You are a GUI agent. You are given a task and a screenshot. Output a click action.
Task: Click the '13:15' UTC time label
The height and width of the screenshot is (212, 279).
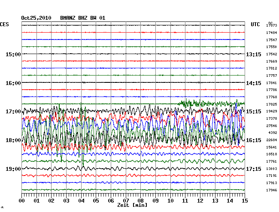(x=254, y=55)
